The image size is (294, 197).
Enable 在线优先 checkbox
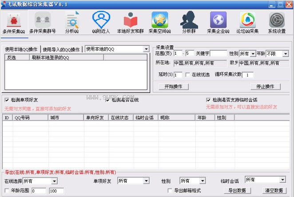point(187,75)
